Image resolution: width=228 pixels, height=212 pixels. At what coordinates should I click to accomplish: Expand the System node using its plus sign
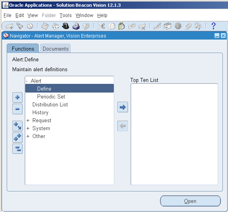[x=28, y=128]
